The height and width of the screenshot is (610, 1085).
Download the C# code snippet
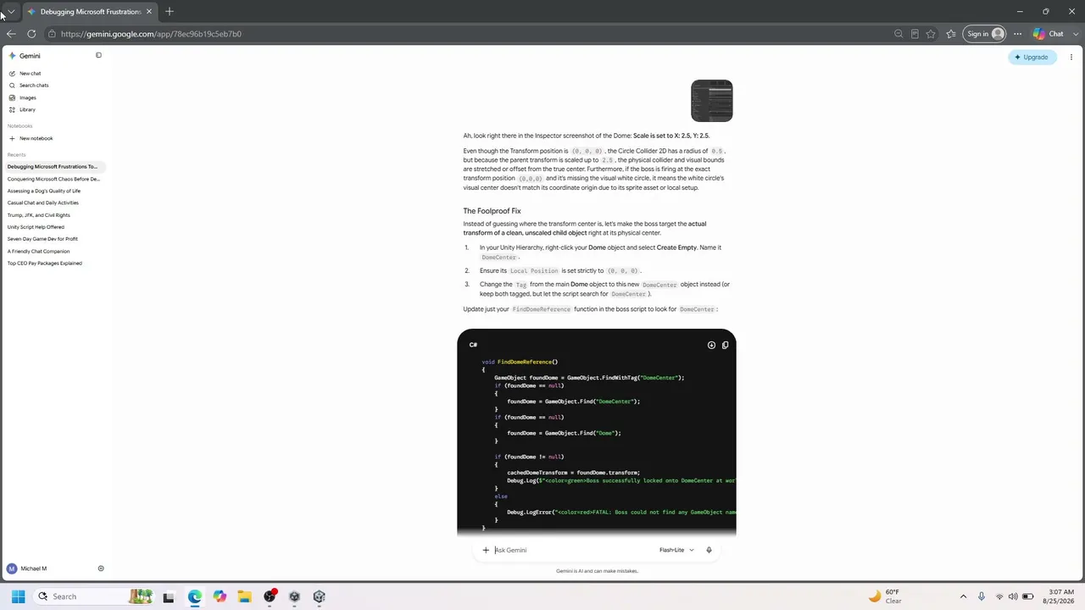(x=711, y=345)
